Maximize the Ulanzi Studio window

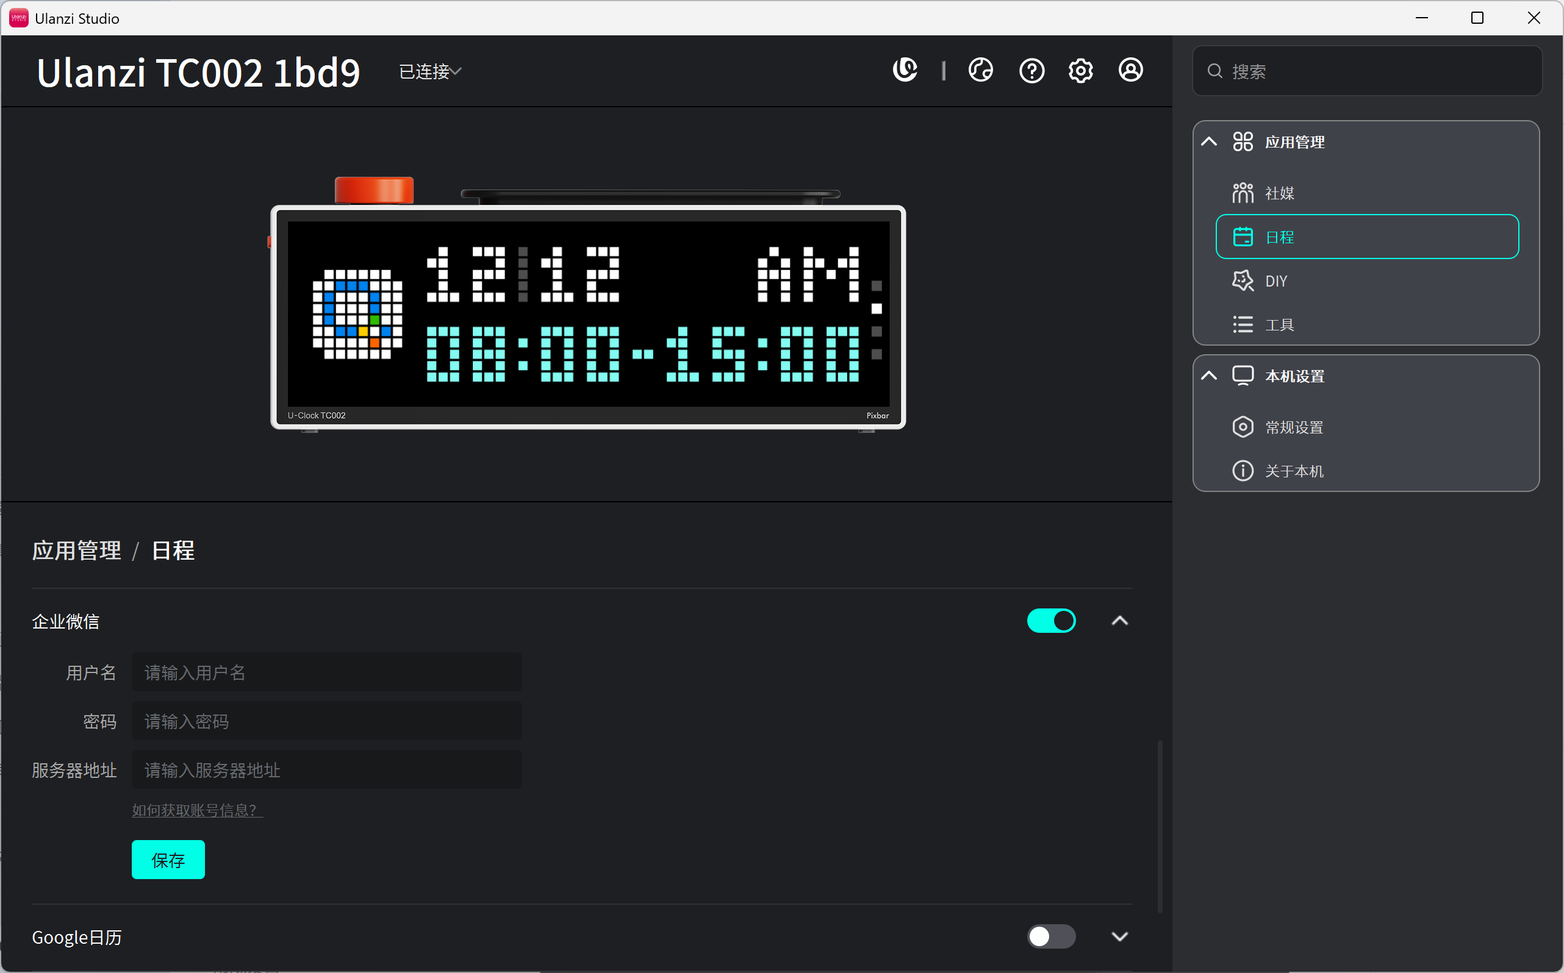(1477, 18)
